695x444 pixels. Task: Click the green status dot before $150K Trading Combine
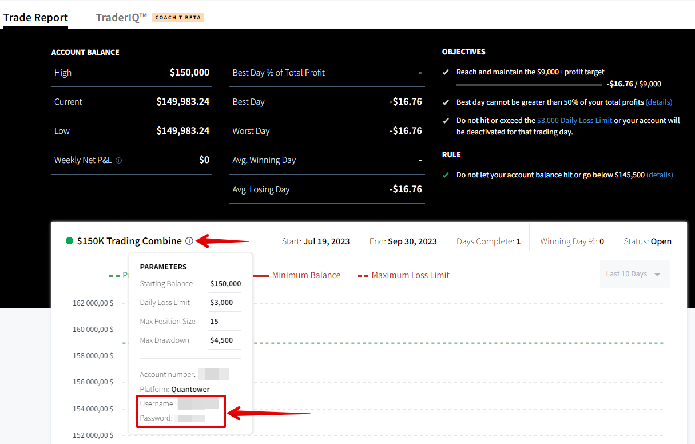click(x=70, y=241)
